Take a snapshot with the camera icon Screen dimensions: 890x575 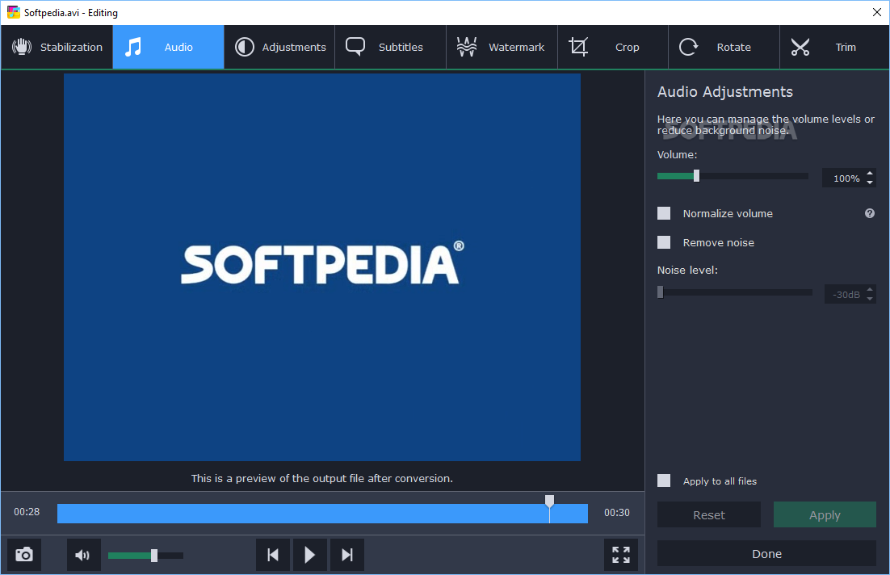click(24, 555)
